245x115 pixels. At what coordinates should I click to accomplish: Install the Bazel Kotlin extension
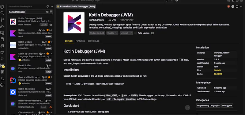48,72
